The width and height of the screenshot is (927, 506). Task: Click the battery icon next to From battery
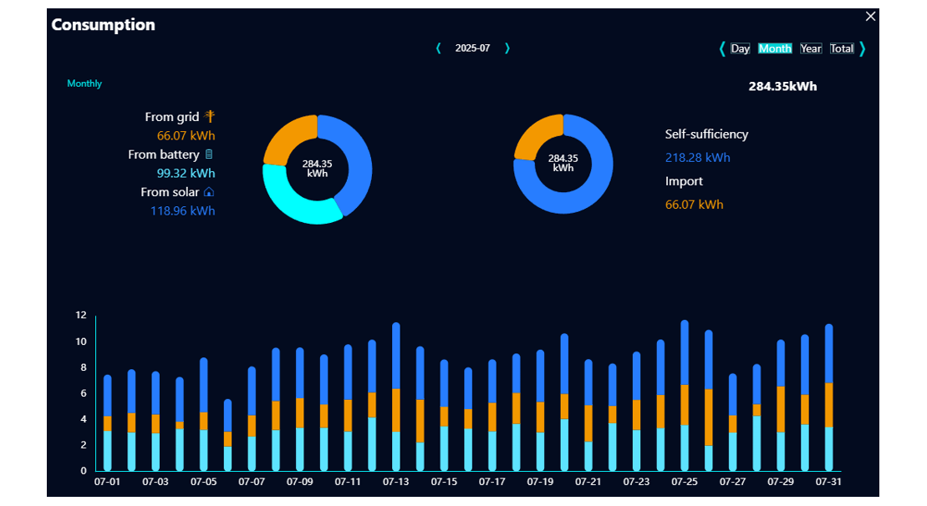coord(209,154)
